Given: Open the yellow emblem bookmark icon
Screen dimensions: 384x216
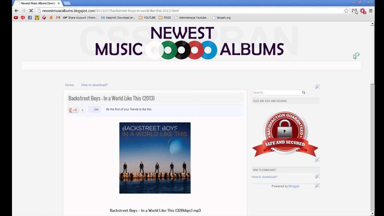Looking at the screenshot, I should pos(37,18).
